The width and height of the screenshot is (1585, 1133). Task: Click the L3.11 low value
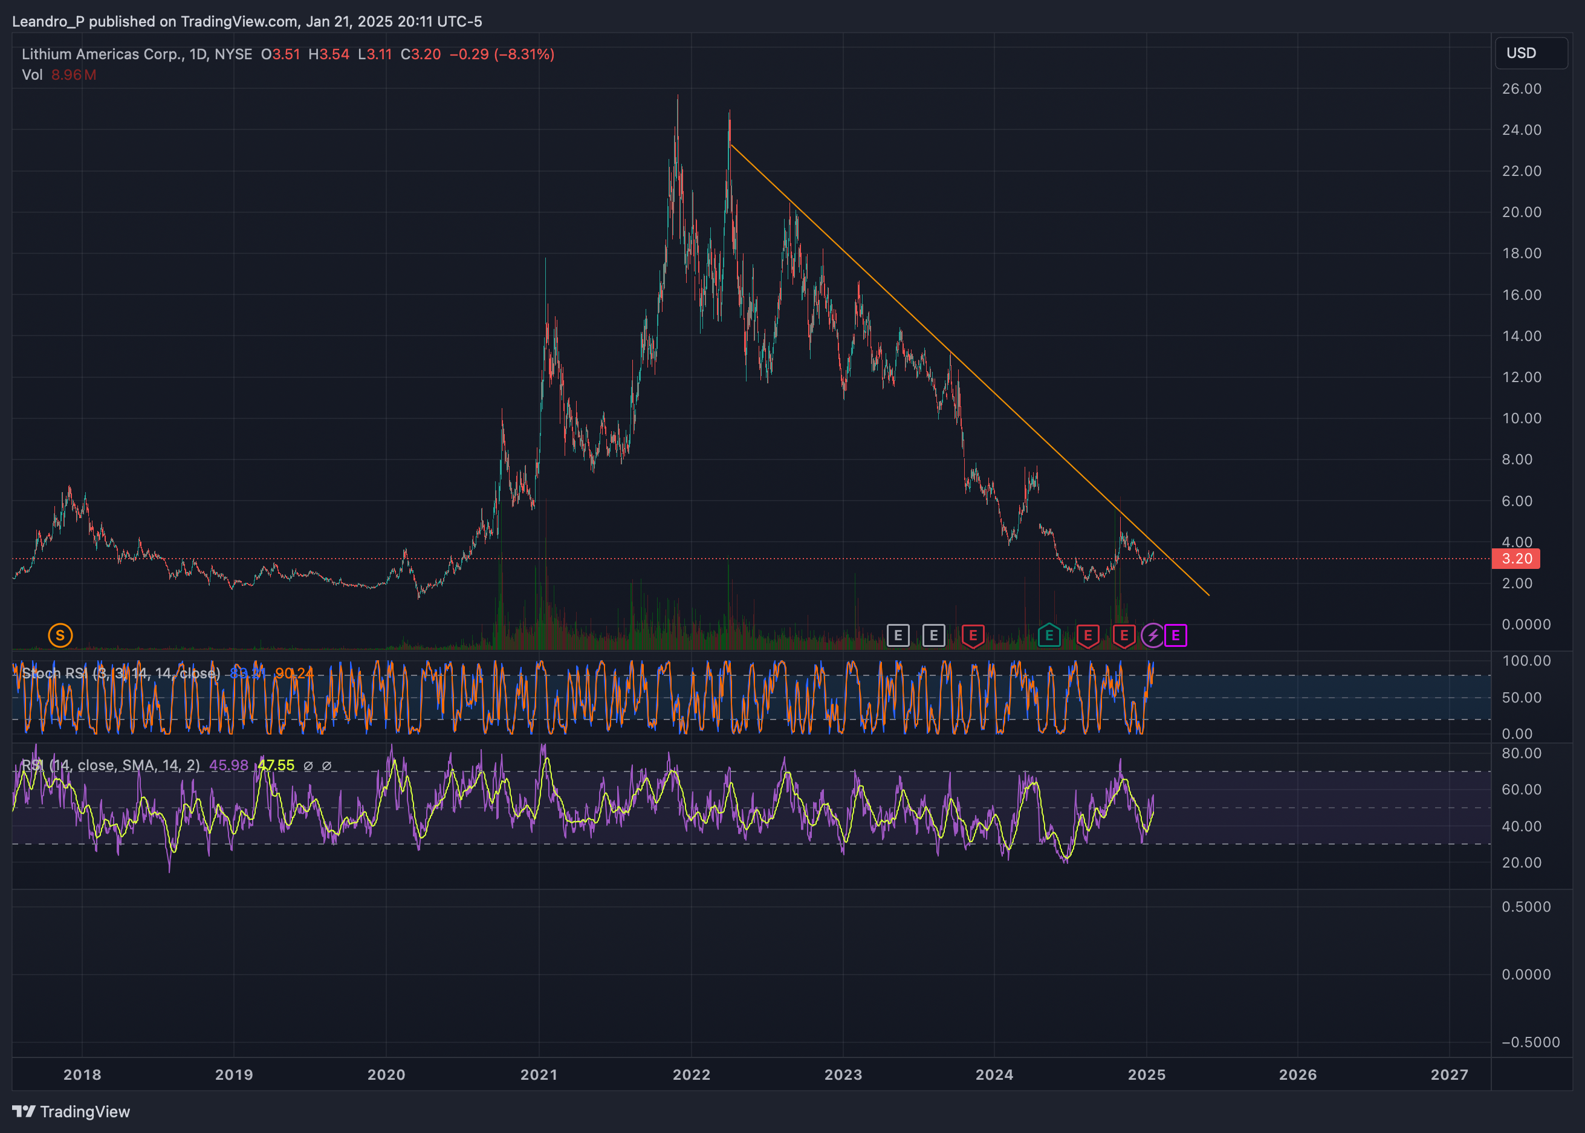[x=375, y=54]
